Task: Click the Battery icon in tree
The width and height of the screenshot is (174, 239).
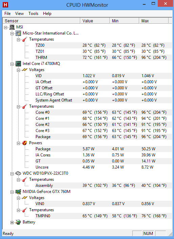Action: pos(18,222)
